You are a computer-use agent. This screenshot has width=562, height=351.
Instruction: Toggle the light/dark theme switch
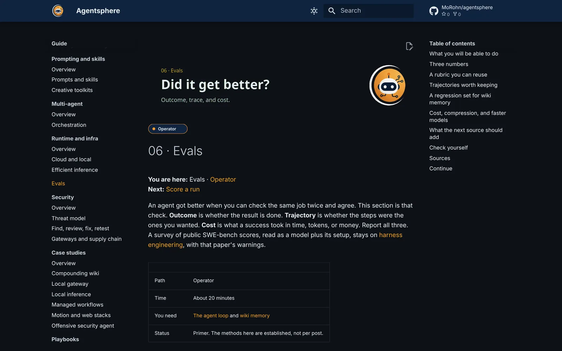tap(314, 11)
